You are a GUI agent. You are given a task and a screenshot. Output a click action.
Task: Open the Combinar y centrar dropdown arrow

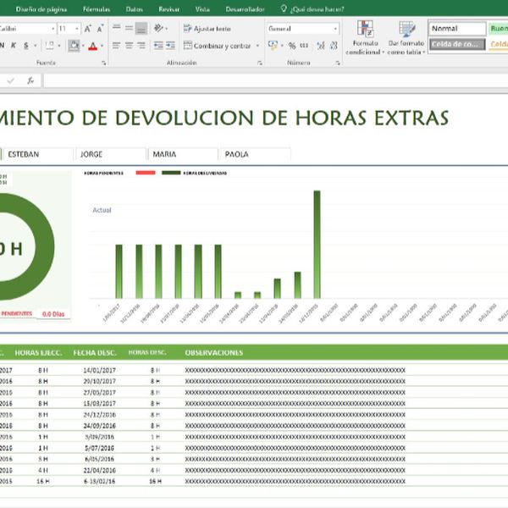(x=258, y=46)
